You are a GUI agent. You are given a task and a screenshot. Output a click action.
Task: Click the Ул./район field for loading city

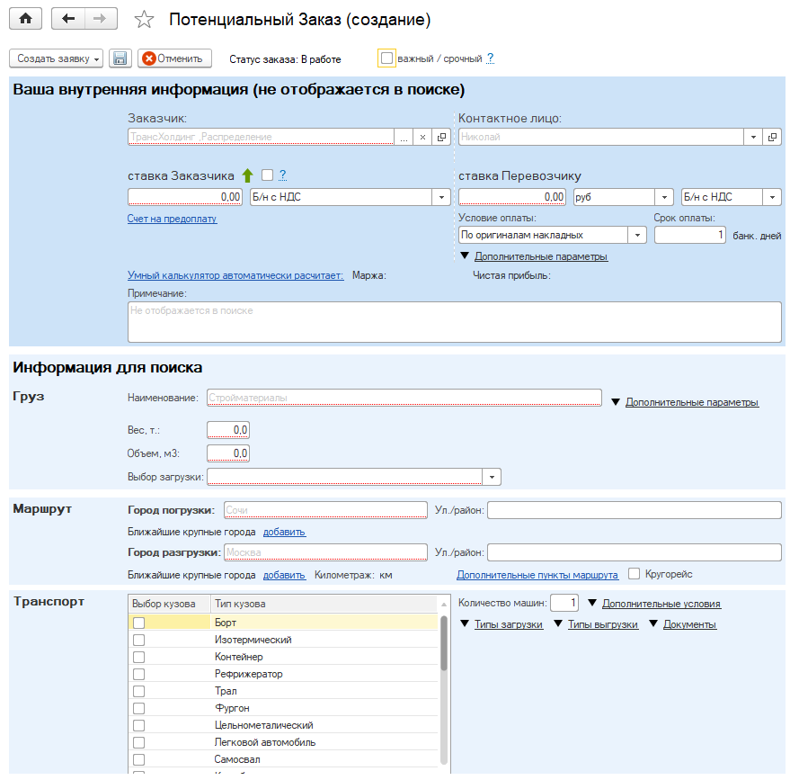pos(635,510)
